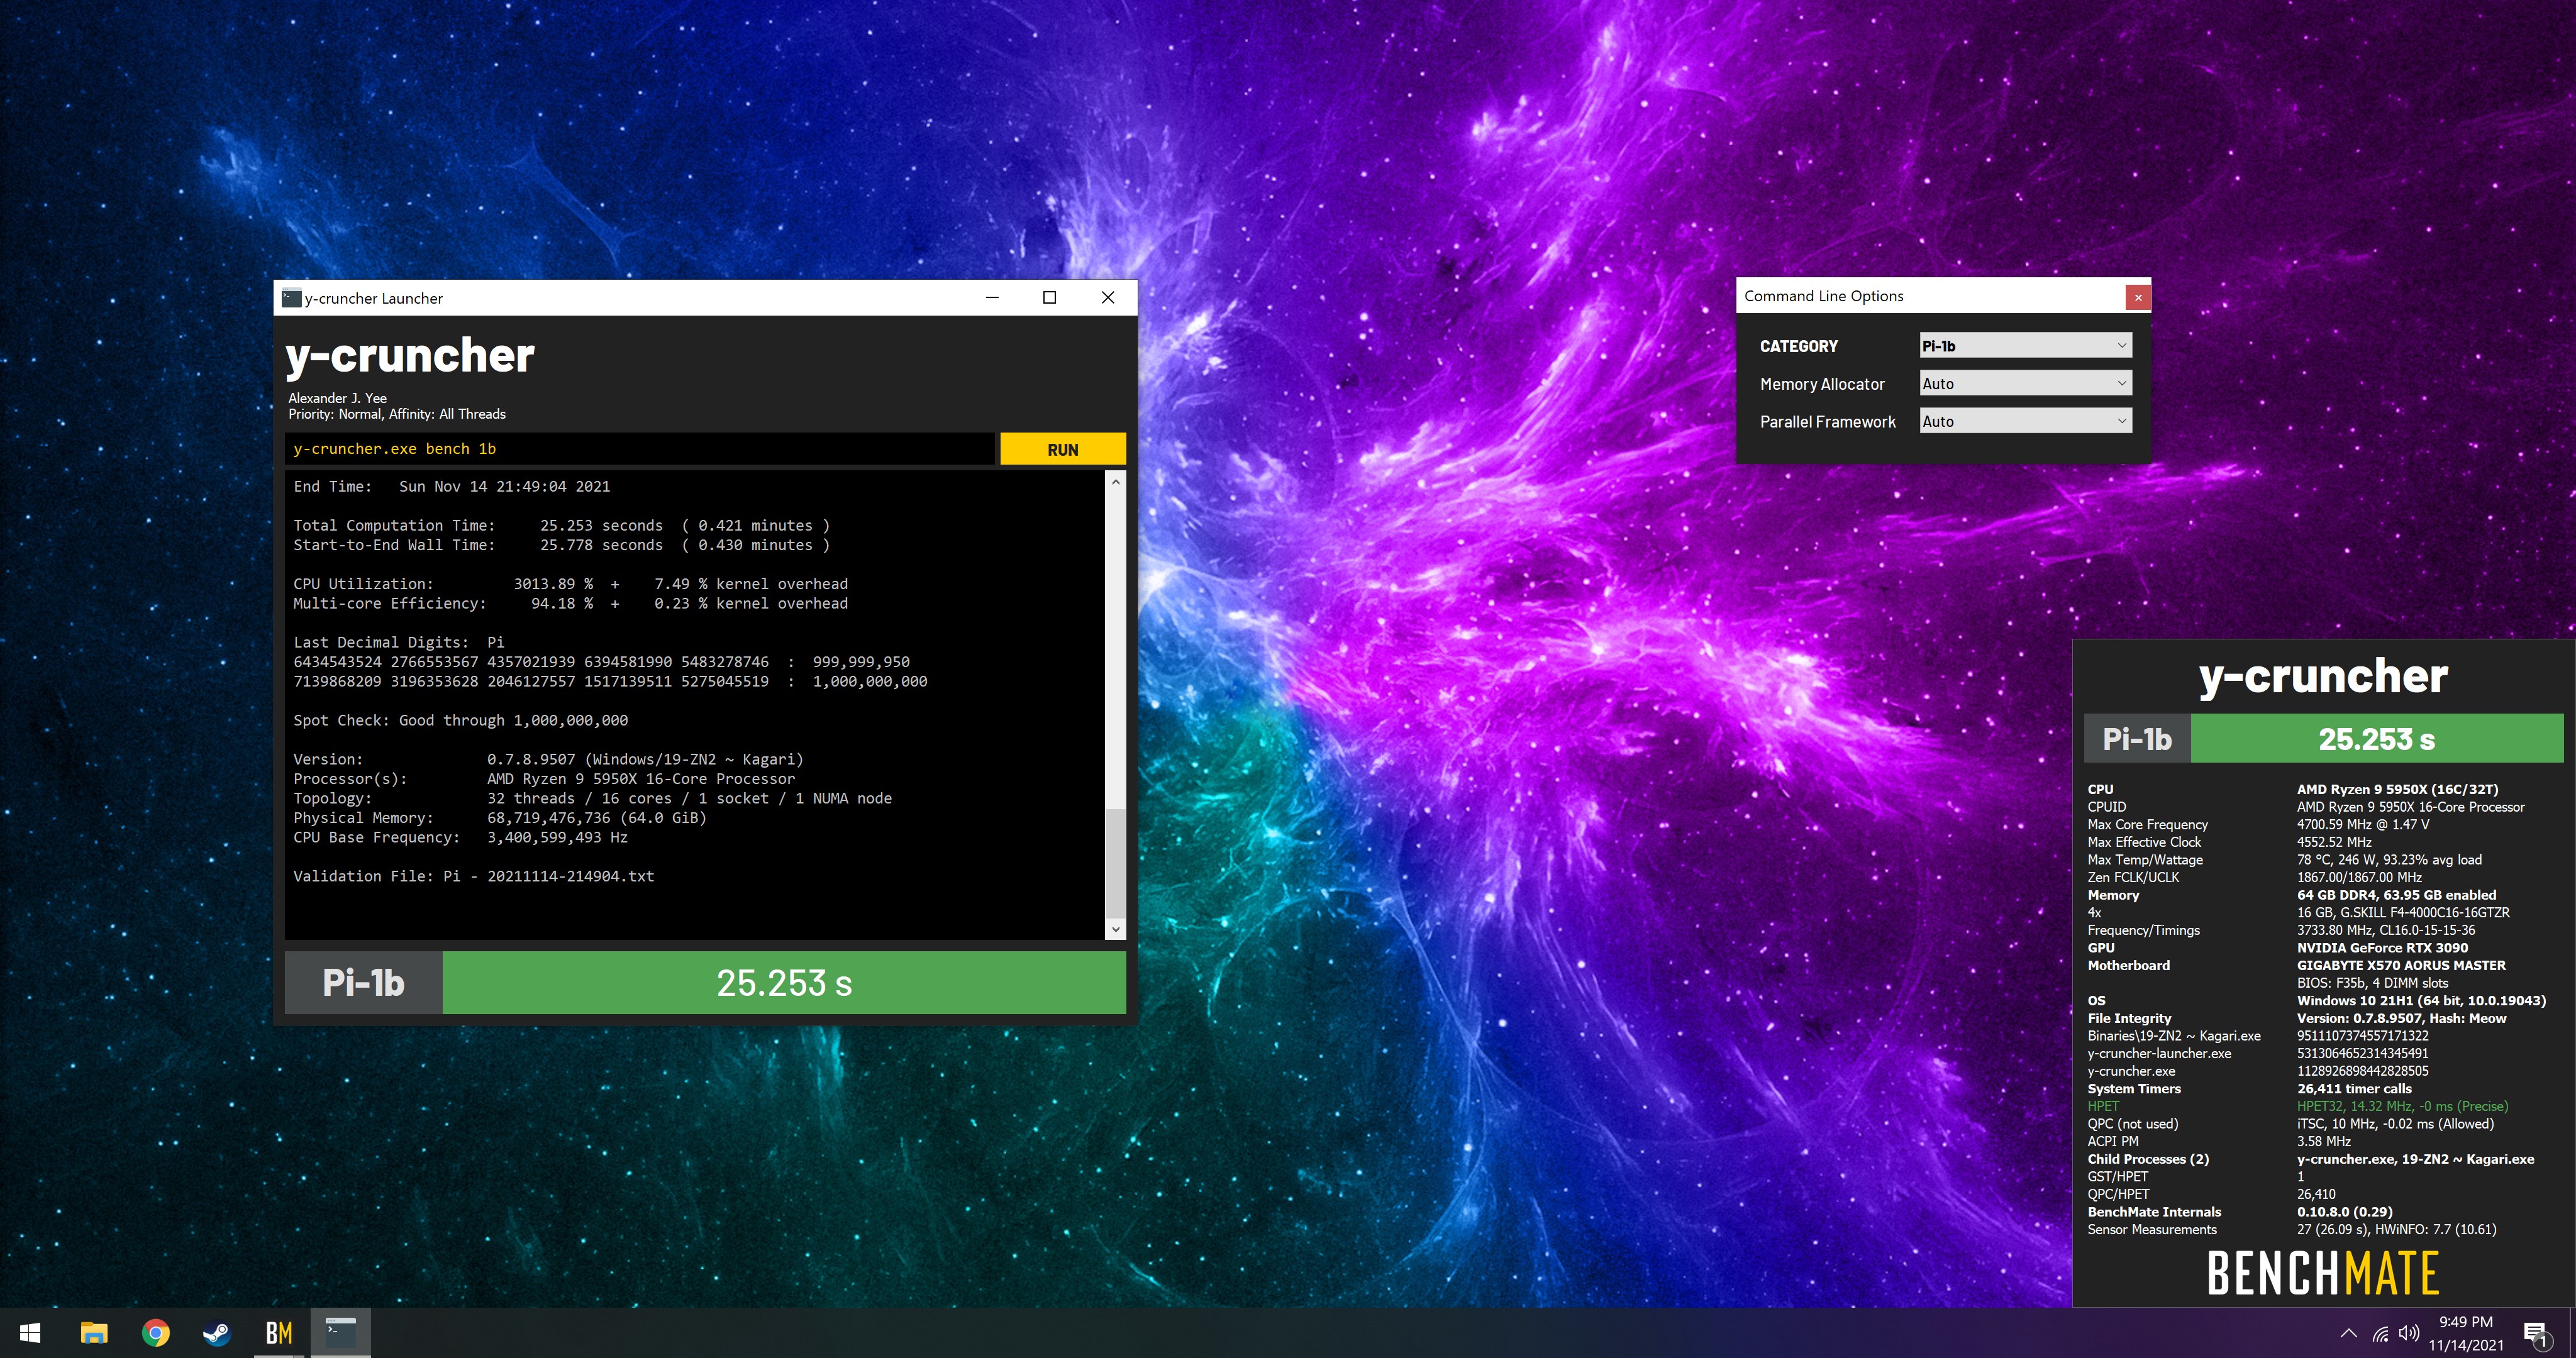Launch Google Chrome from the taskbar

(x=156, y=1333)
